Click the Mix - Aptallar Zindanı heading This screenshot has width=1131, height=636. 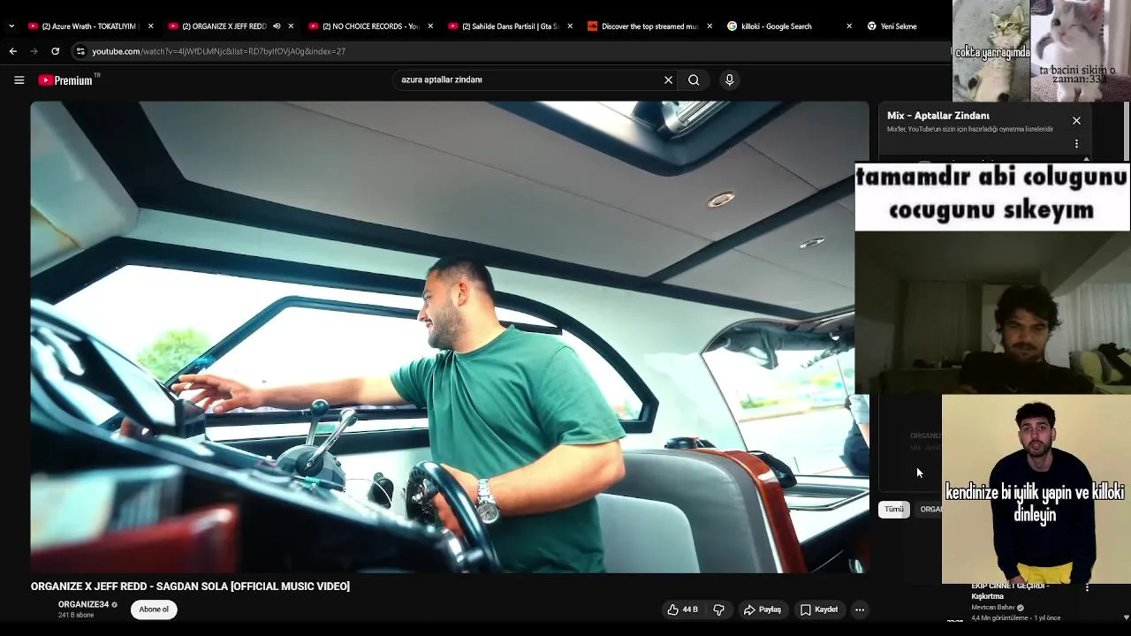point(938,116)
